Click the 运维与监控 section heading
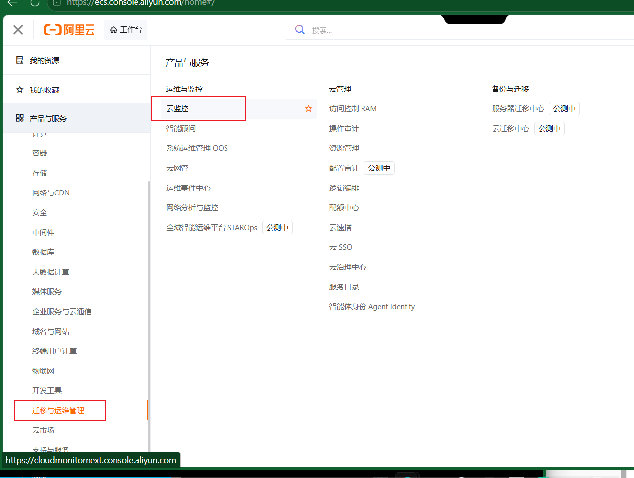Image resolution: width=634 pixels, height=478 pixels. point(184,89)
